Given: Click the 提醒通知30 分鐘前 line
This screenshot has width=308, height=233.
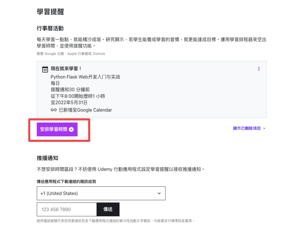Looking at the screenshot, I should click(70, 90).
